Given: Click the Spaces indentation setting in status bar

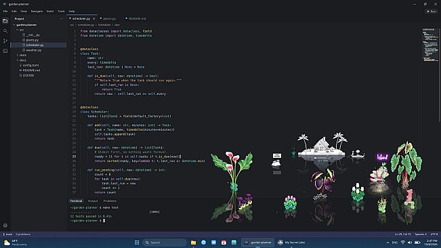Looking at the screenshot, I should pos(421,234).
